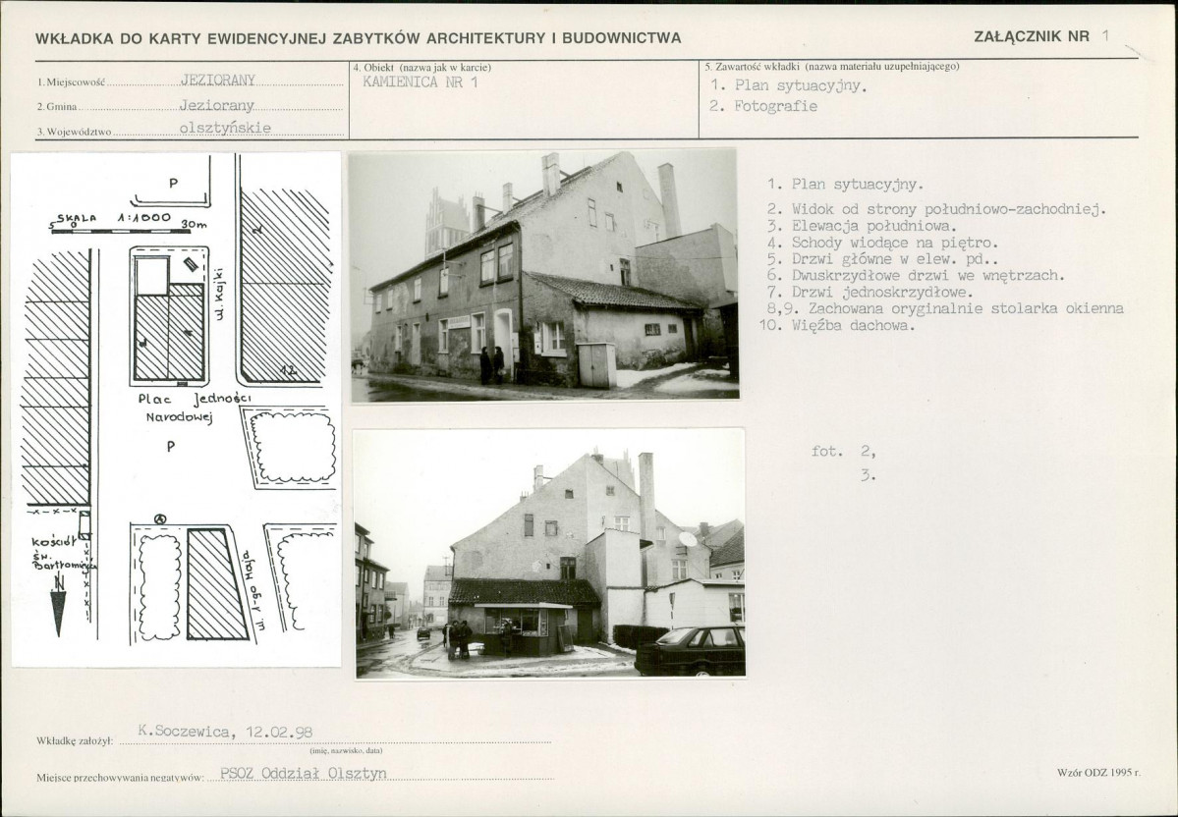Click the '4. Obiekt (nazwa jak w karcie)' label
Viewport: 1178px width, 817px height.
click(x=422, y=68)
